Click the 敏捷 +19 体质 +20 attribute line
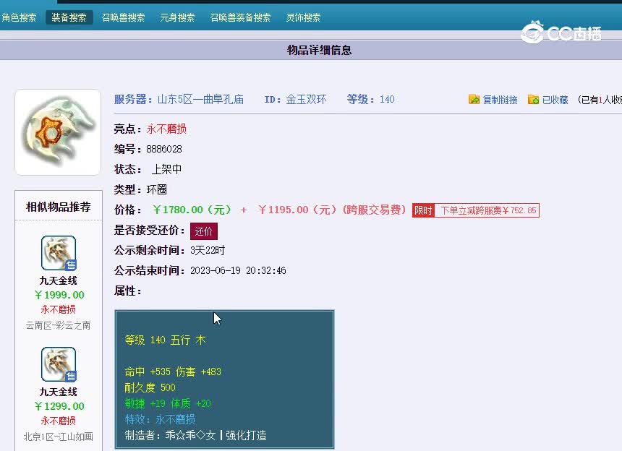The height and width of the screenshot is (451, 622). pyautogui.click(x=168, y=403)
